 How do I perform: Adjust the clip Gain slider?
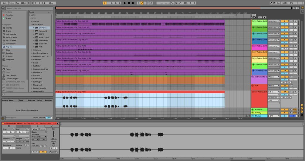pyautogui.click(x=54, y=134)
